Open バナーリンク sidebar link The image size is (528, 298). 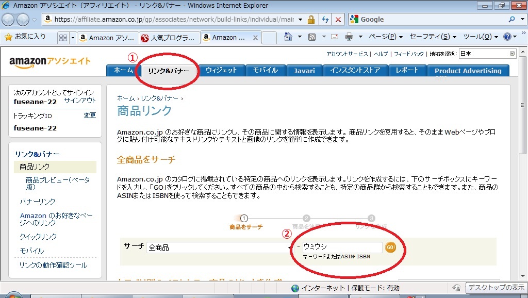[37, 202]
